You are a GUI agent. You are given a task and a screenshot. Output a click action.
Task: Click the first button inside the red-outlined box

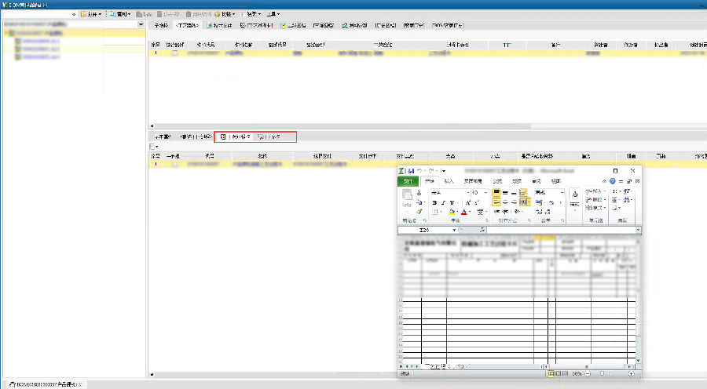pos(236,137)
